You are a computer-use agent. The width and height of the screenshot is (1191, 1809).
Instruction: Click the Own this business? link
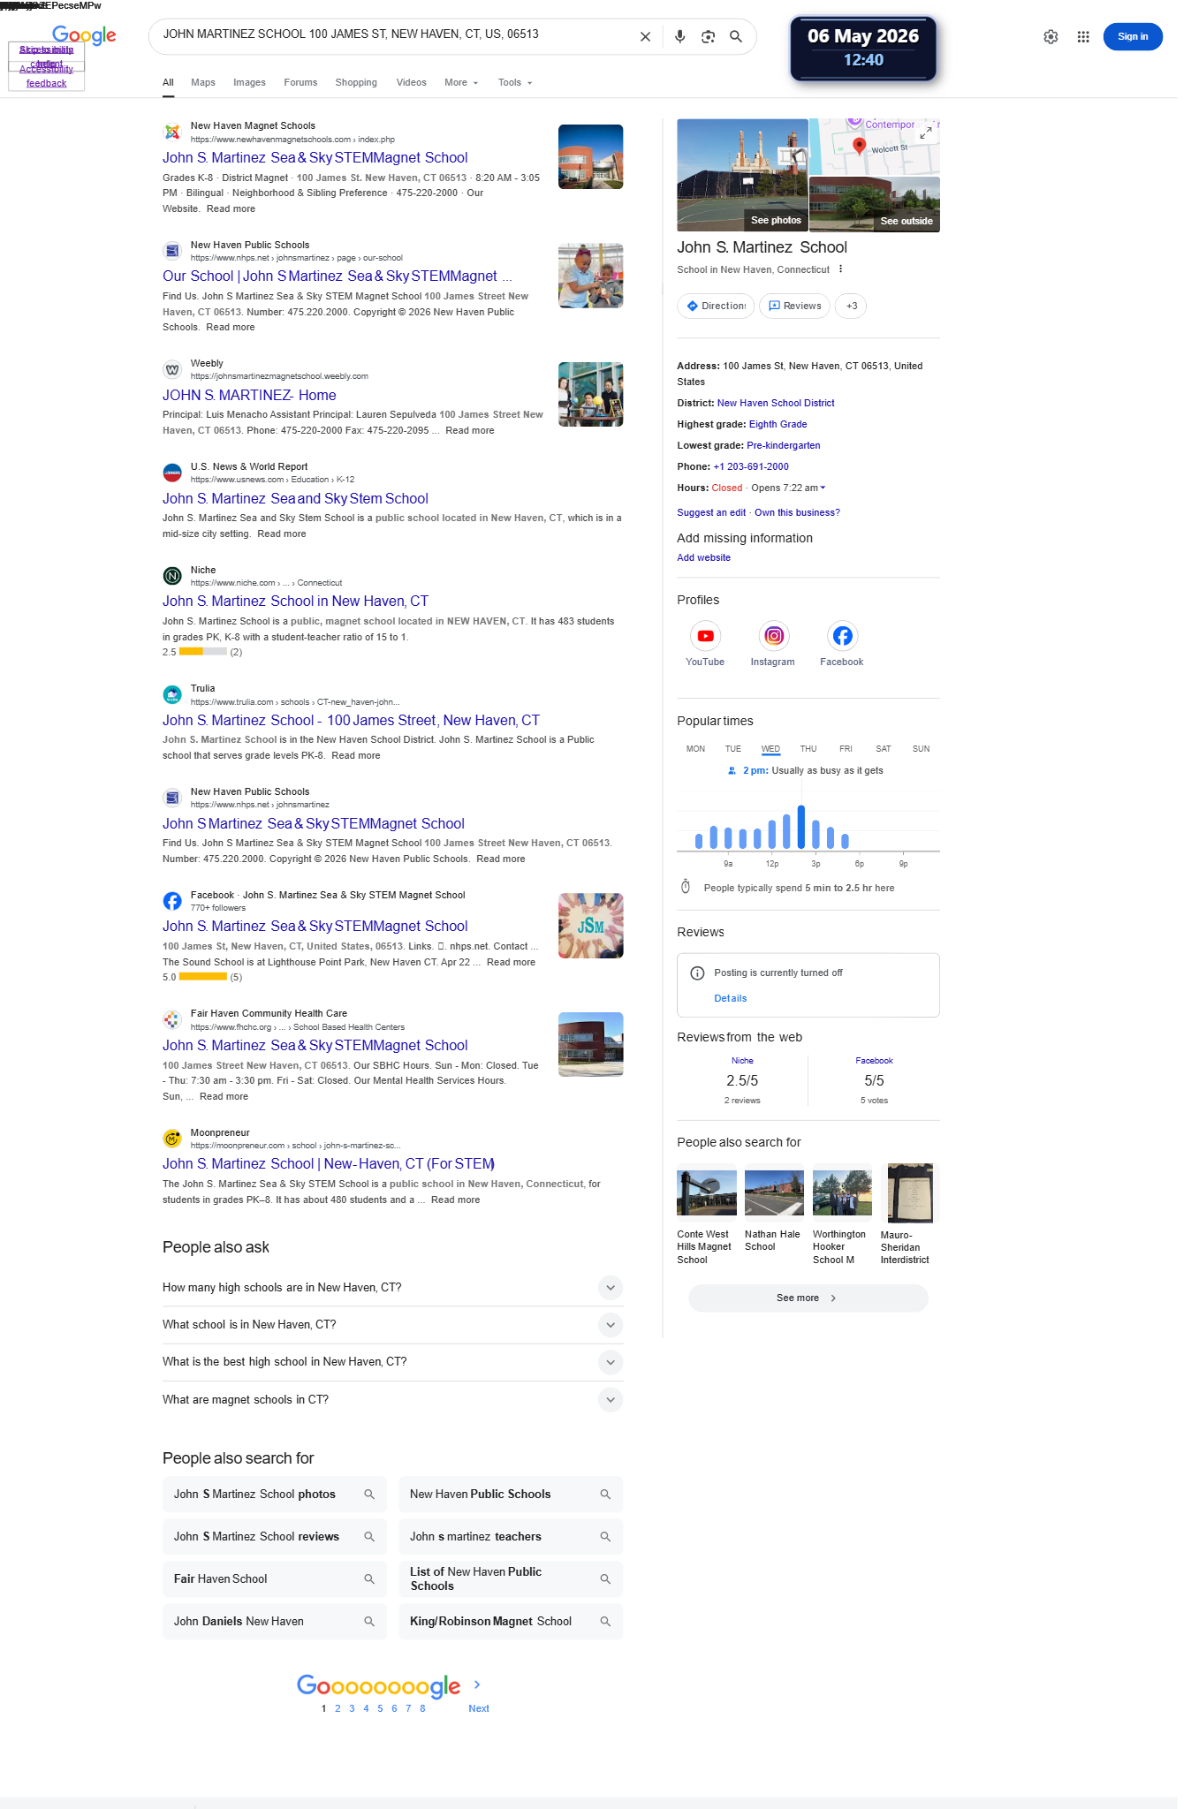click(x=797, y=513)
